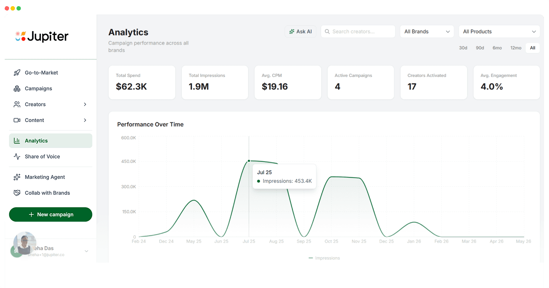Screen dimensions: 549x288
Task: Click the Collab with Brands handshake icon
Action: tap(17, 193)
